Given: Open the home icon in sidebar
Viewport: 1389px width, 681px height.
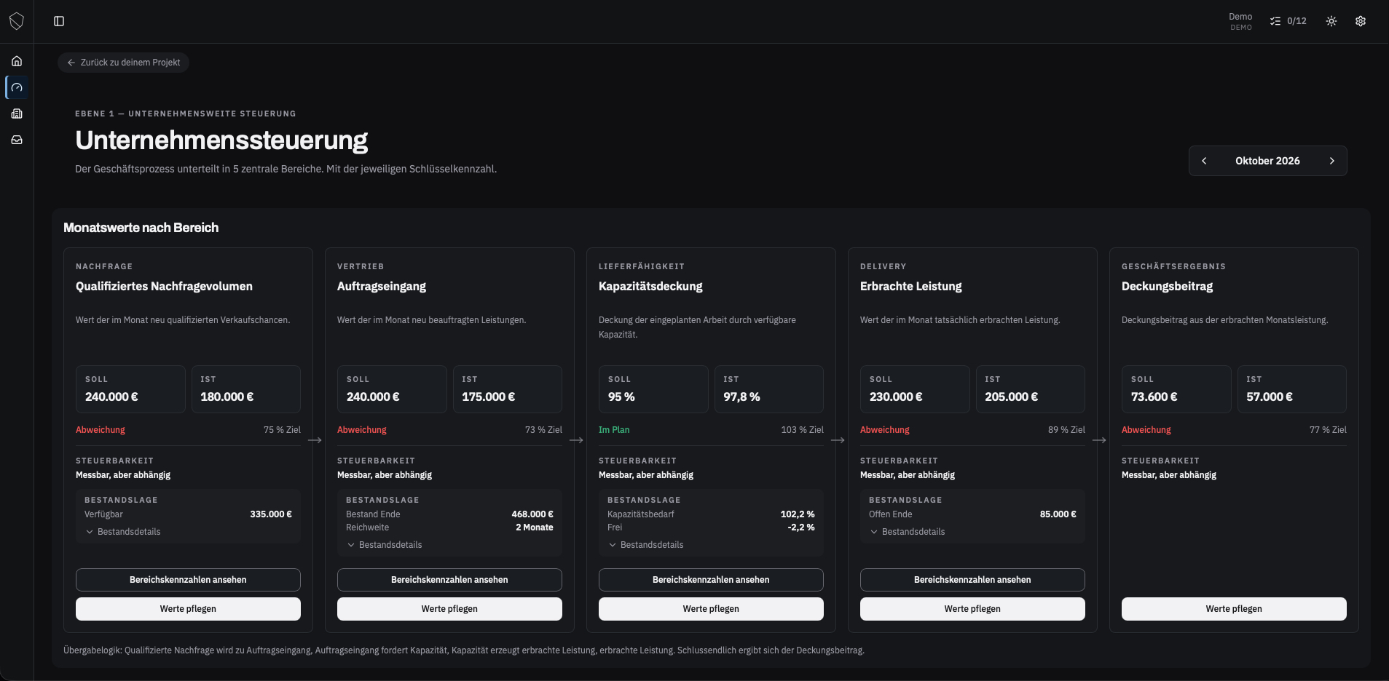Looking at the screenshot, I should pos(17,61).
